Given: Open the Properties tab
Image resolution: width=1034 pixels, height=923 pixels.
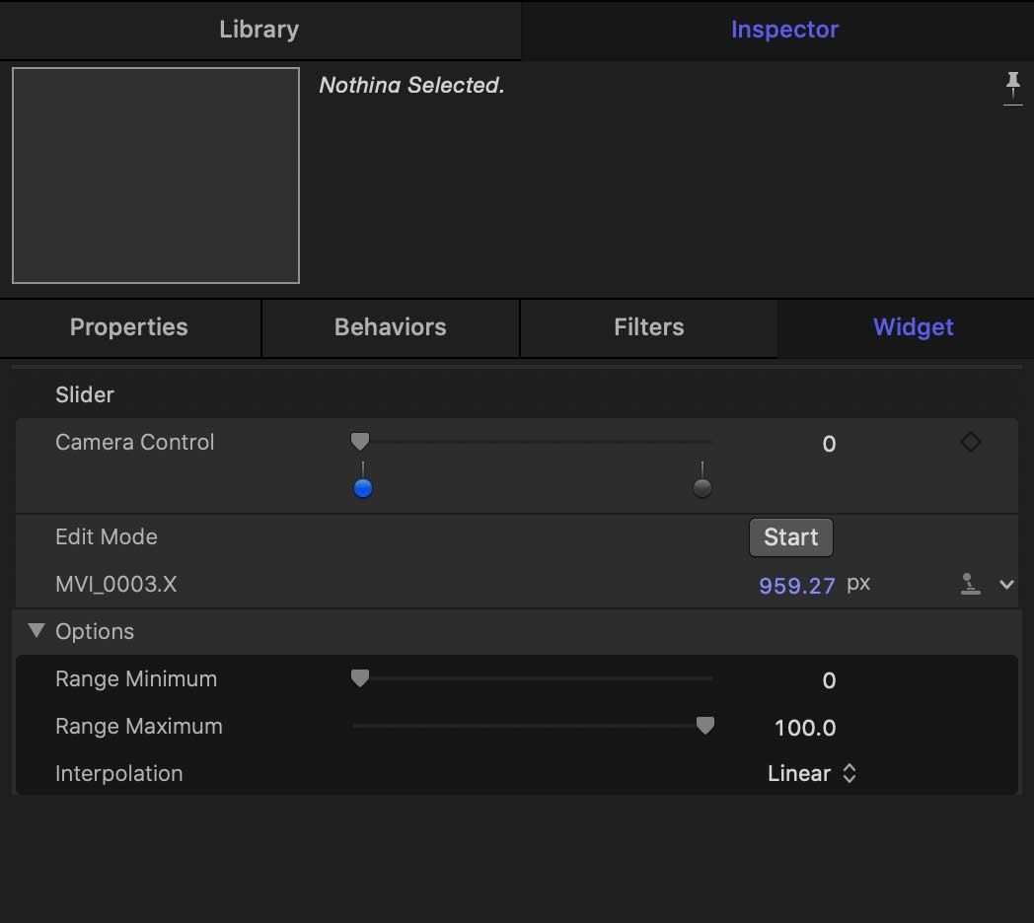Looking at the screenshot, I should [x=129, y=327].
